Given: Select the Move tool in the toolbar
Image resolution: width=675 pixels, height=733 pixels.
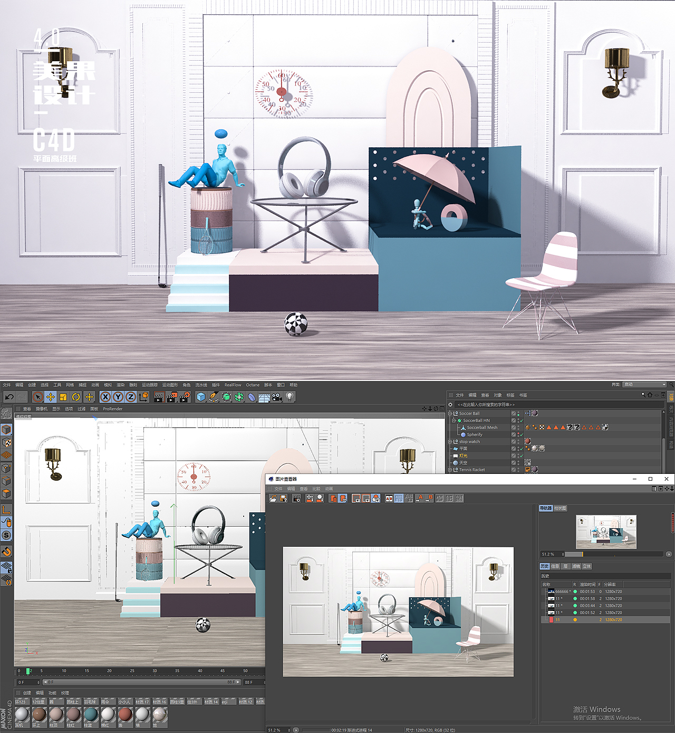Looking at the screenshot, I should [51, 397].
